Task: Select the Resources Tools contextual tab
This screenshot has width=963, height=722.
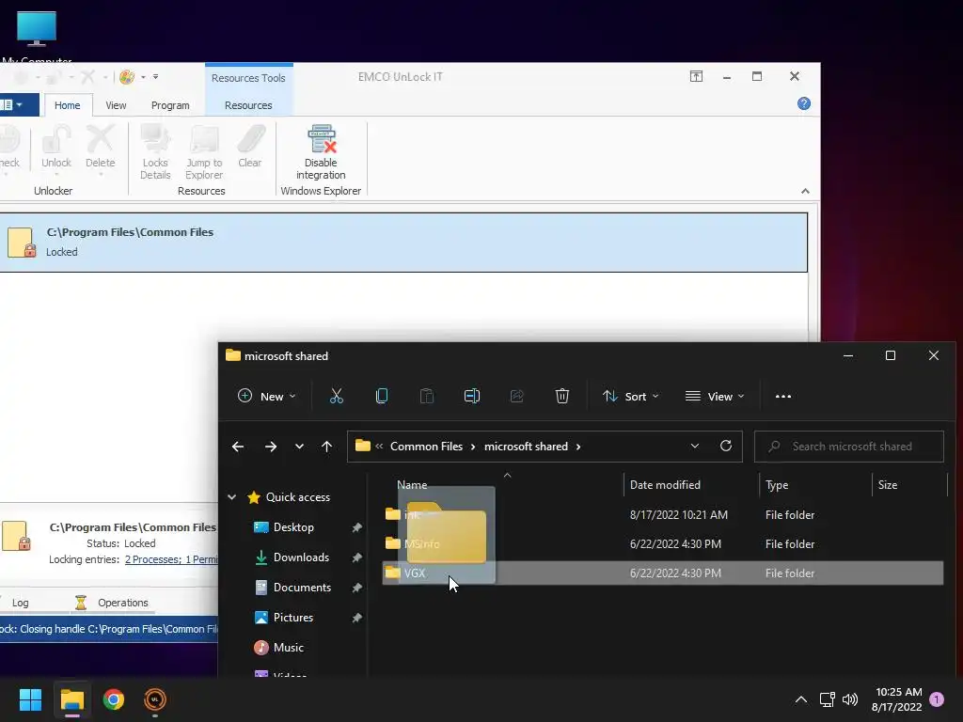Action: coord(248,78)
